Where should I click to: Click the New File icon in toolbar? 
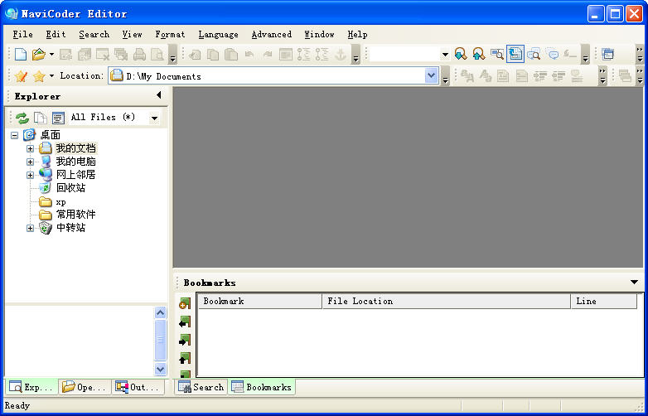pos(21,55)
